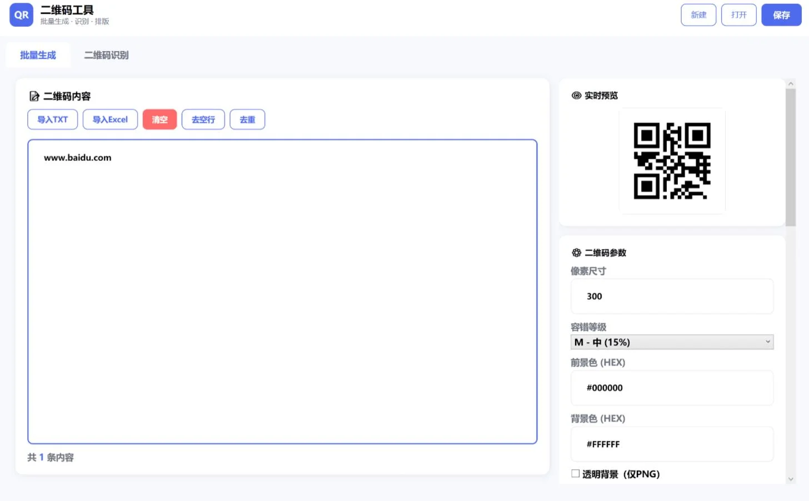Screen dimensions: 809x501
Task: Click the eye icon beside 实时预览
Action: (x=576, y=95)
